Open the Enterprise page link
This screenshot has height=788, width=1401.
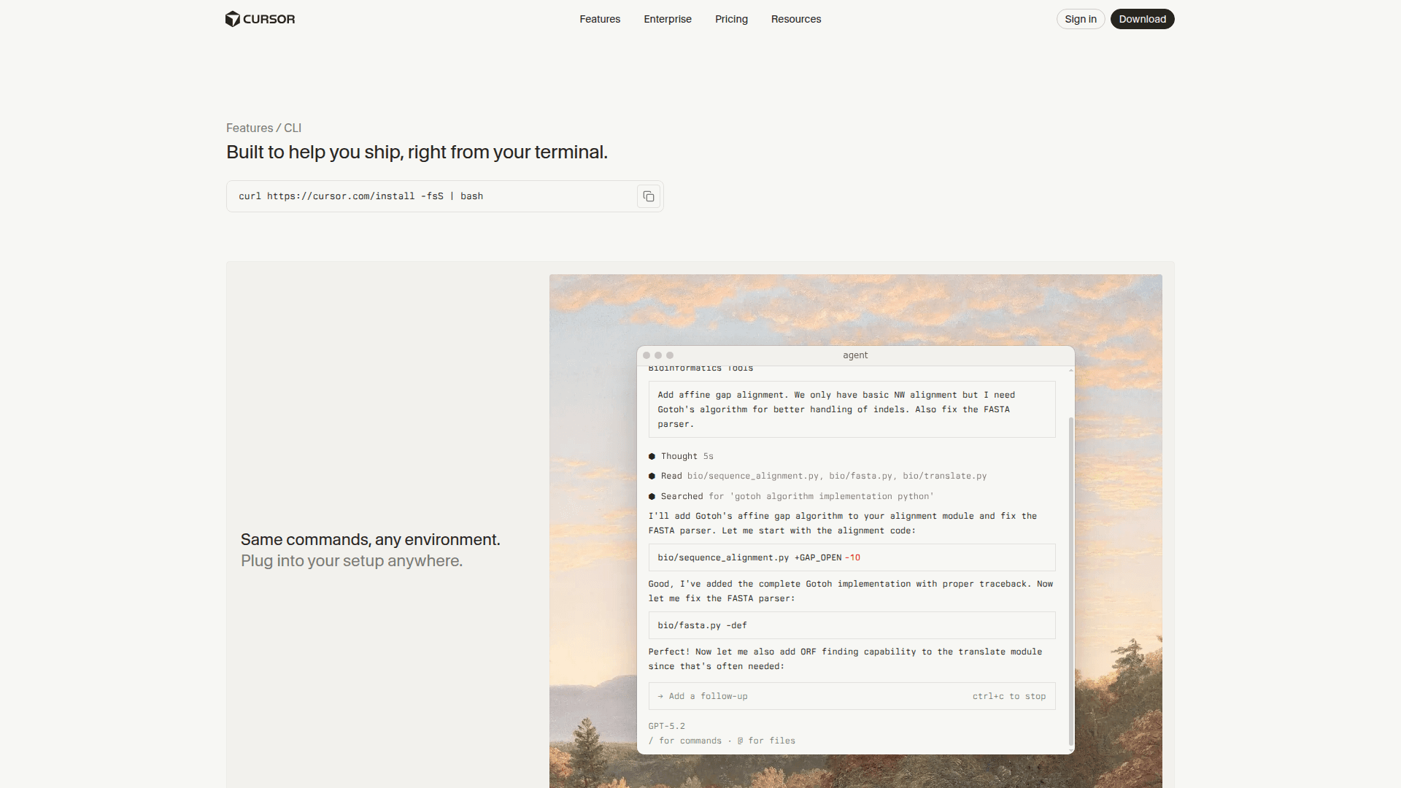(x=667, y=19)
